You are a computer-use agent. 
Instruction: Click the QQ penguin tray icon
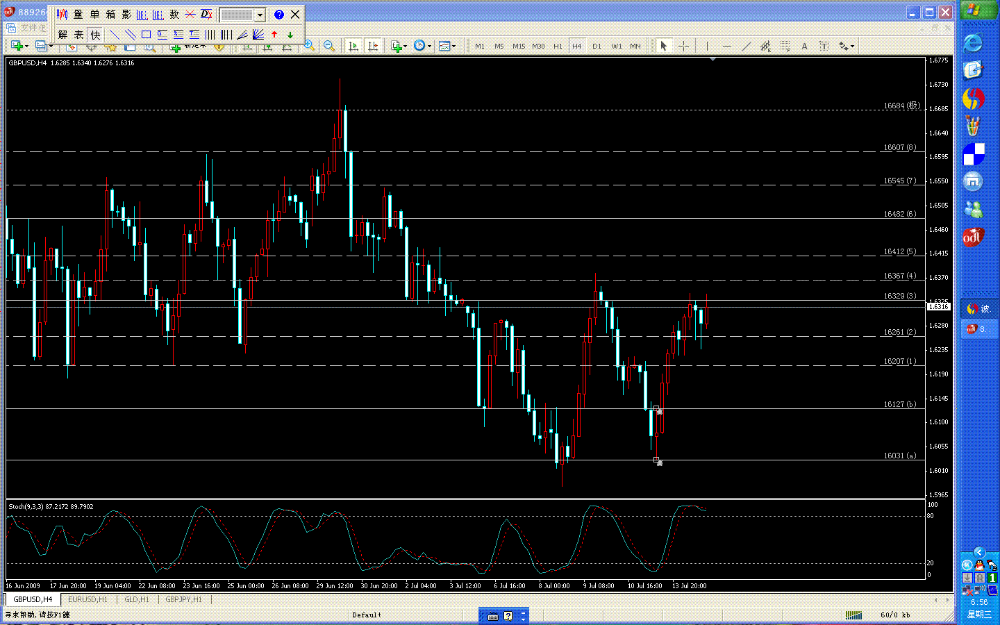click(x=978, y=565)
